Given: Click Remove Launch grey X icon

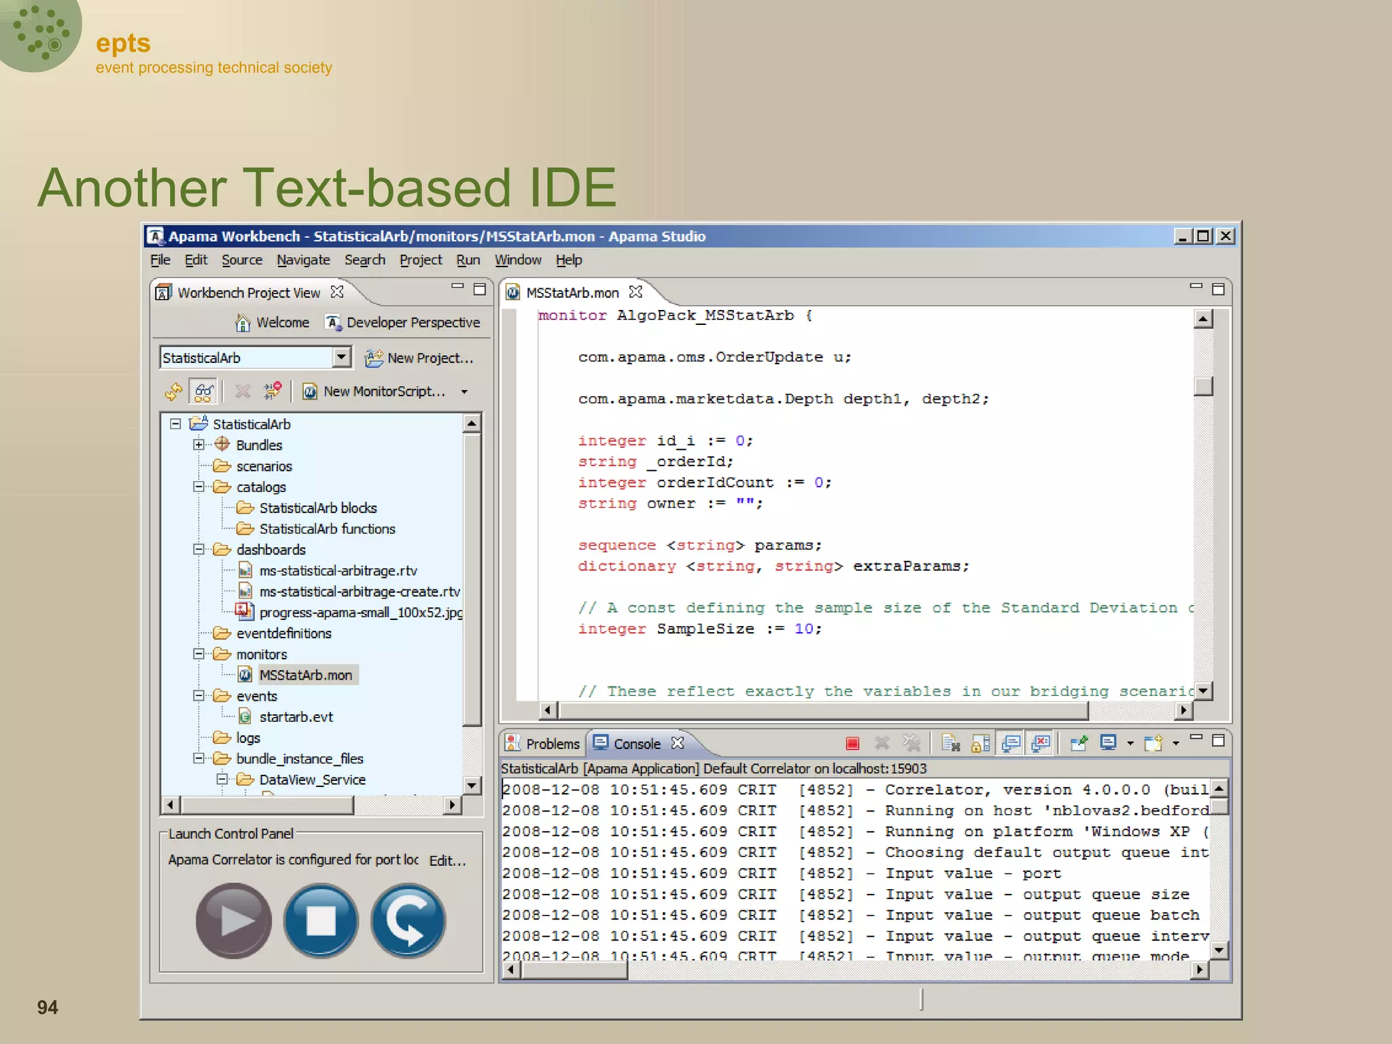Looking at the screenshot, I should [882, 743].
